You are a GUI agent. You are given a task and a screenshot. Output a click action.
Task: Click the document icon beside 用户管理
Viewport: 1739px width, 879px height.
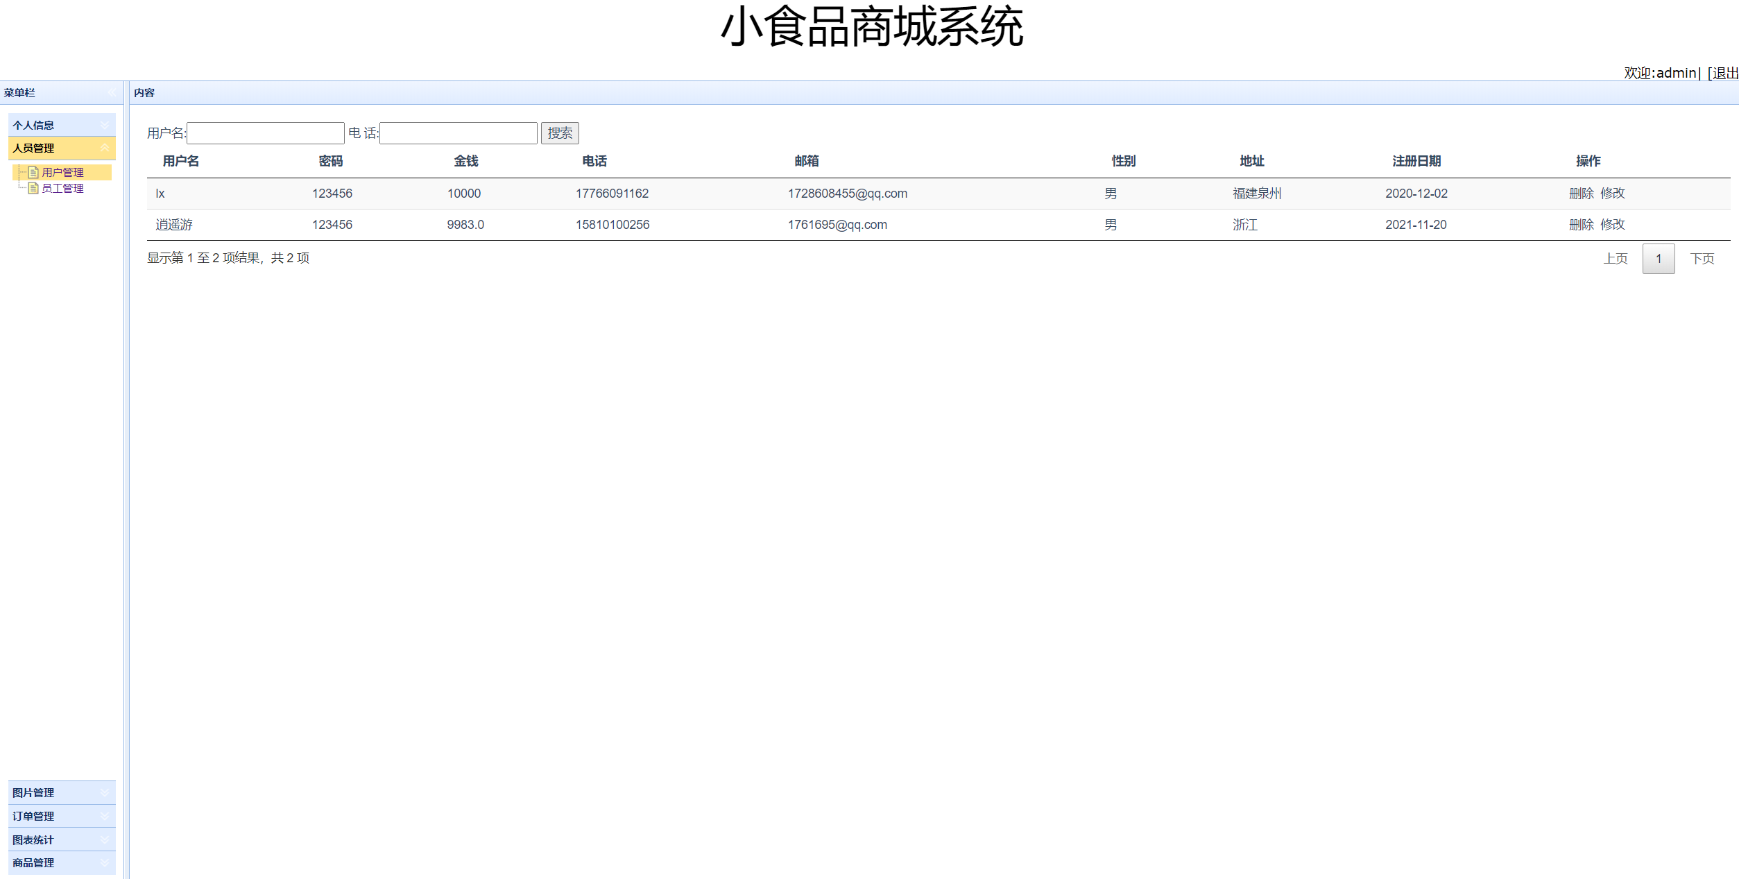[x=33, y=172]
